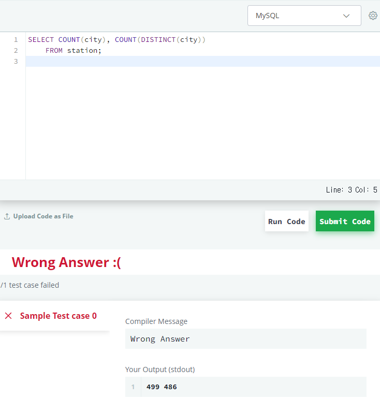The height and width of the screenshot is (399, 380).
Task: Click the Wrong Answer compiler message box
Action: [245, 338]
